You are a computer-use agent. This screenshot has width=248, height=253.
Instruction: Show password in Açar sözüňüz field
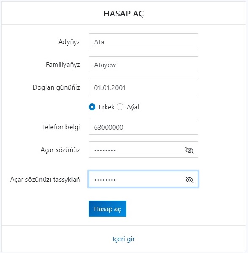189,150
